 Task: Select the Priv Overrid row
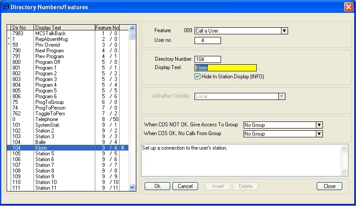pyautogui.click(x=67, y=45)
